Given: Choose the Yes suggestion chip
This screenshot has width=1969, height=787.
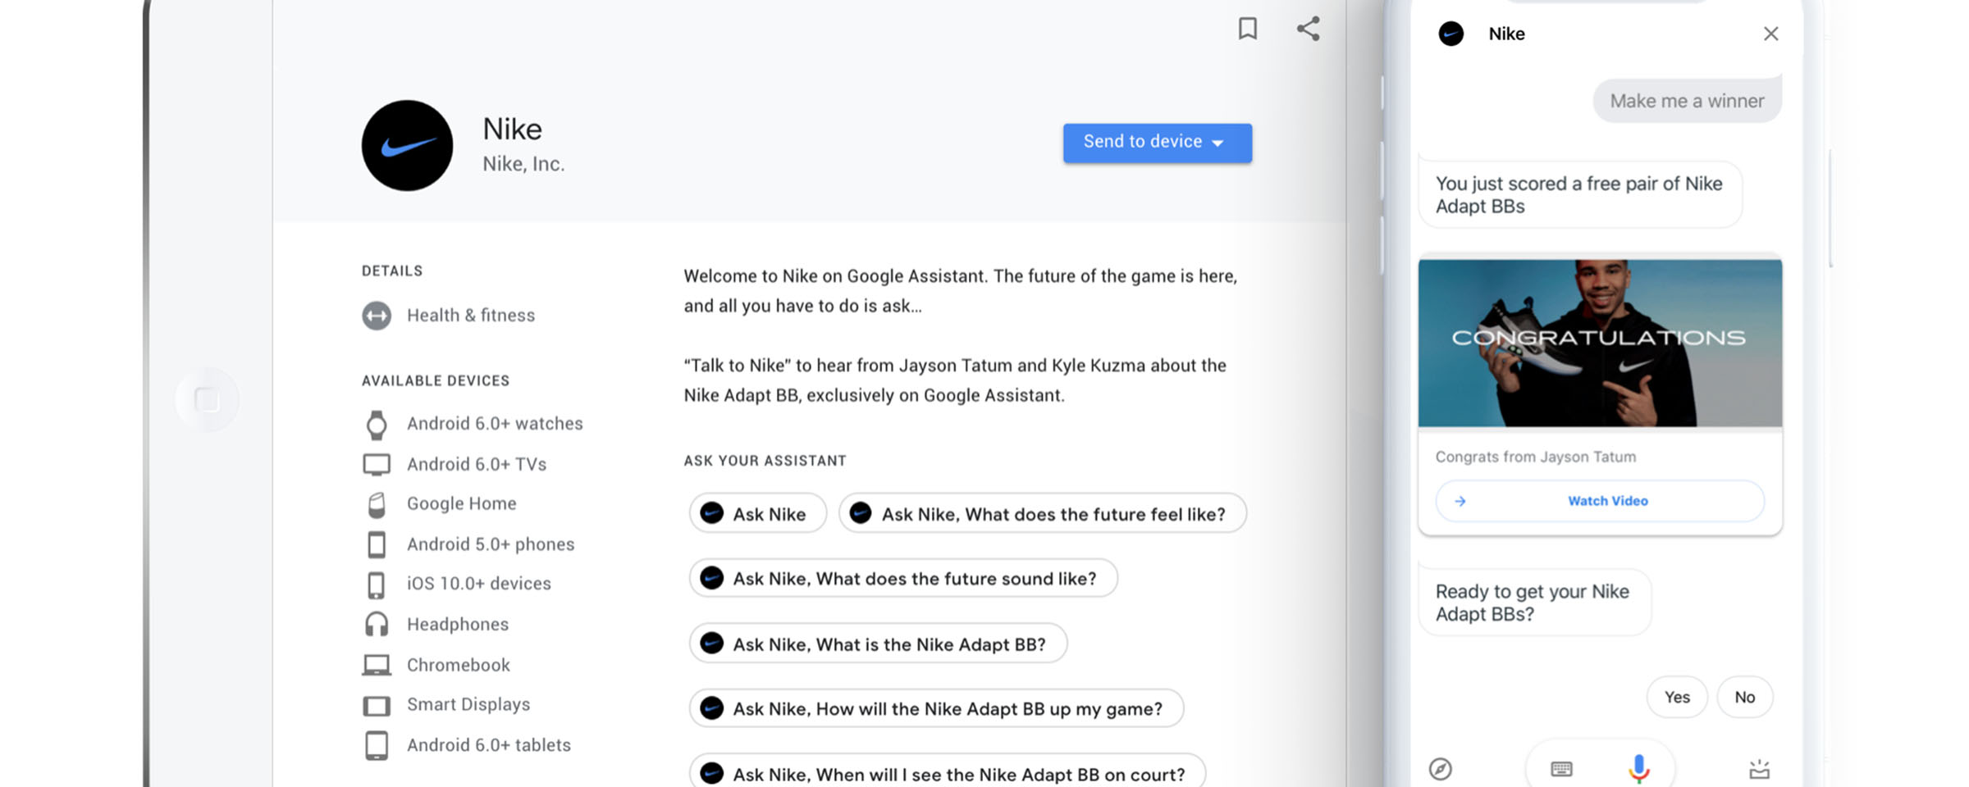Looking at the screenshot, I should click(1677, 697).
